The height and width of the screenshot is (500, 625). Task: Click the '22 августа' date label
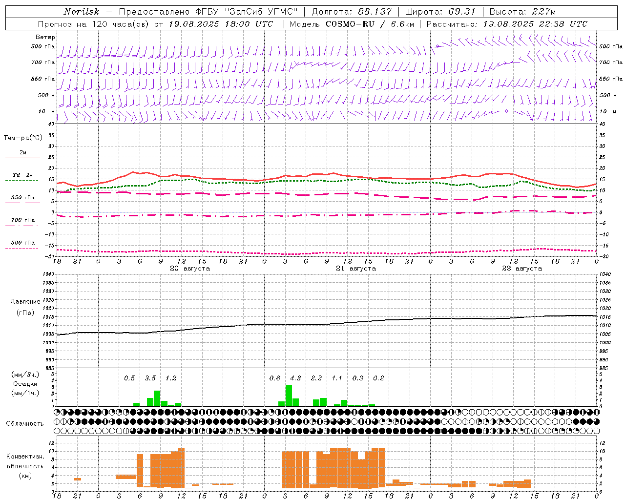tap(522, 269)
